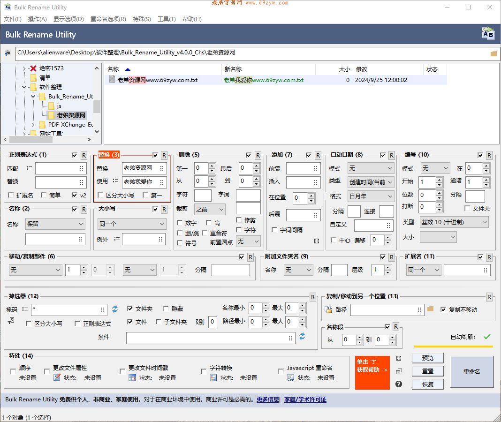Check the 字词间隔 checkbox

274,230
